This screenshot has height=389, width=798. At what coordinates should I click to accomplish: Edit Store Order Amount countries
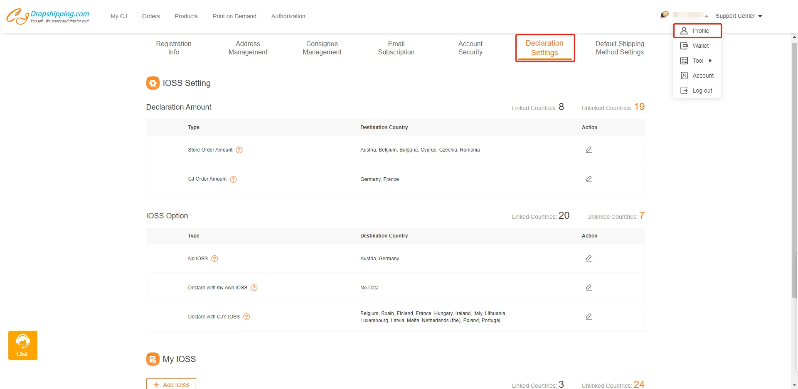click(x=589, y=149)
